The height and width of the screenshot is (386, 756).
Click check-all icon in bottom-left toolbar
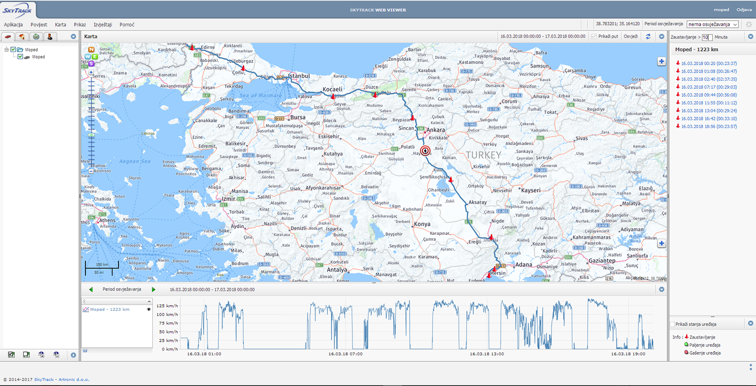pos(11,354)
